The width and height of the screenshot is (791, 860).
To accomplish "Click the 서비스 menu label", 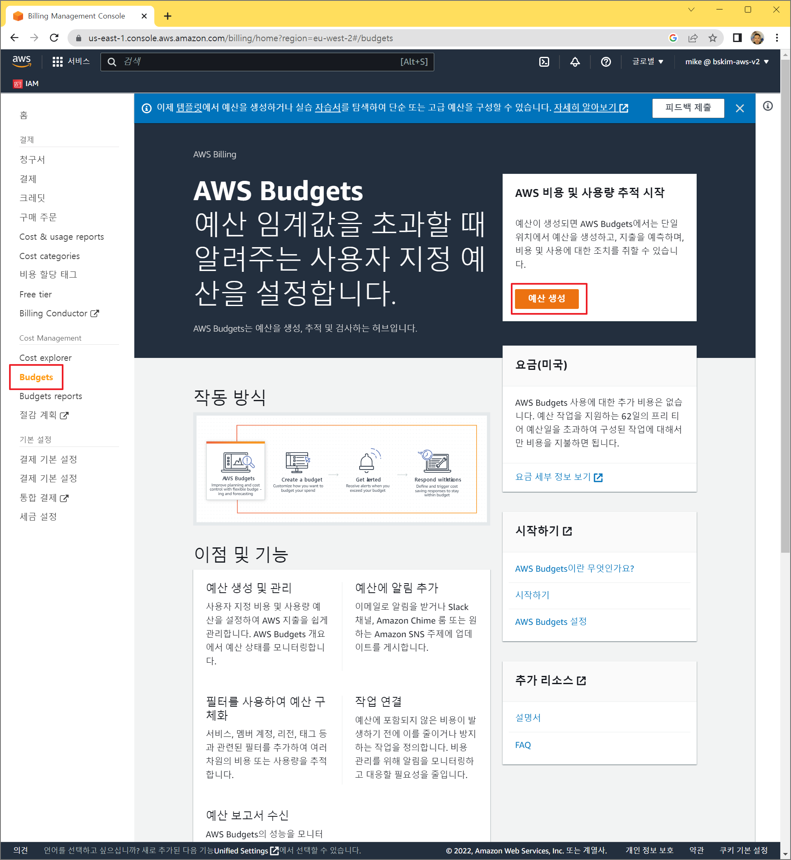I will (79, 62).
